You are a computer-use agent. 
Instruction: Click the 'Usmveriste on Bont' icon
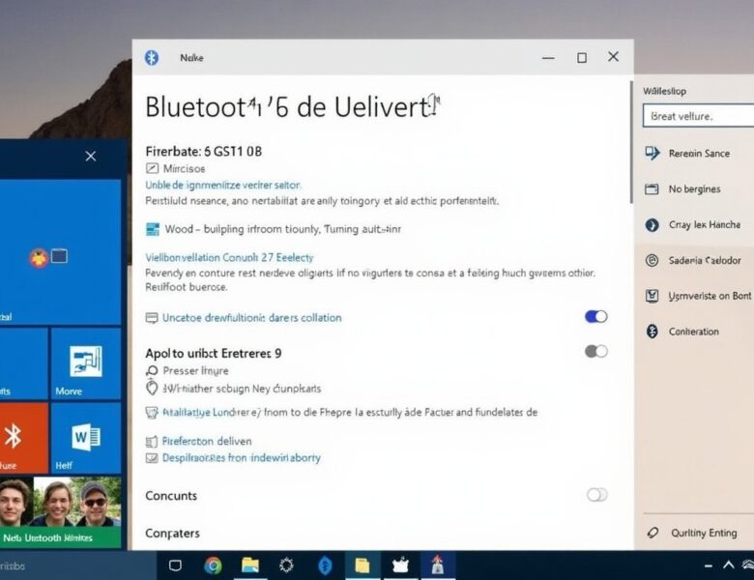click(x=652, y=296)
